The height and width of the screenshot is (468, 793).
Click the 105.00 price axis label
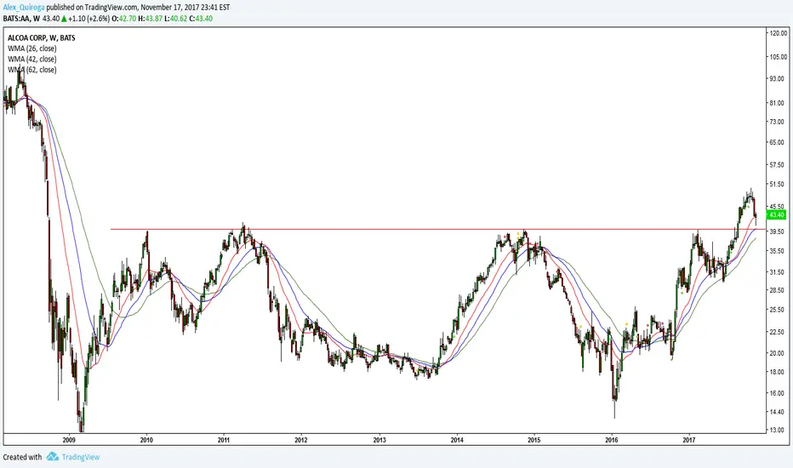tap(778, 57)
